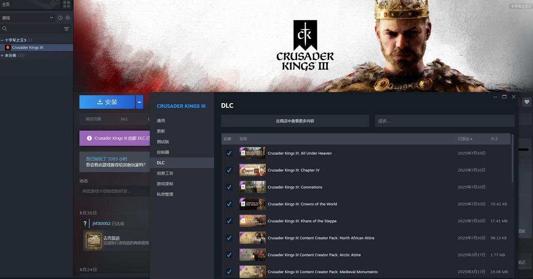Uncheck install for Khans of the Steppe

pos(229,221)
